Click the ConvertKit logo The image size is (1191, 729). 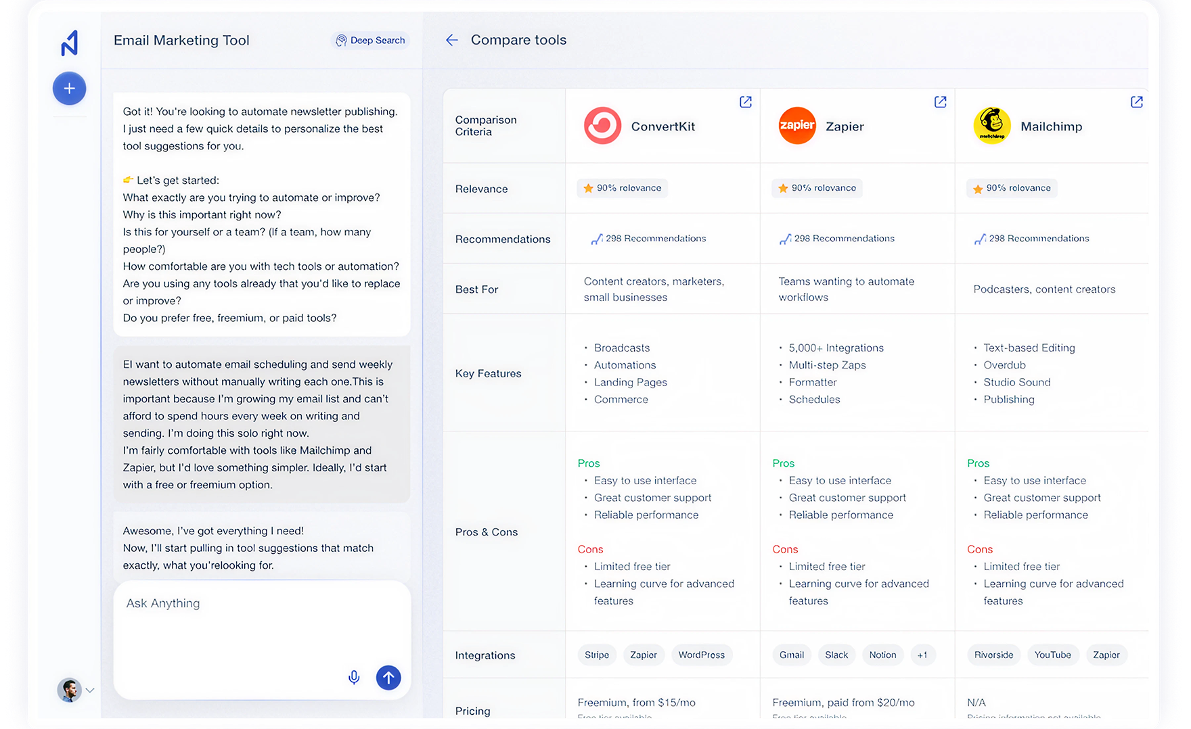click(602, 126)
